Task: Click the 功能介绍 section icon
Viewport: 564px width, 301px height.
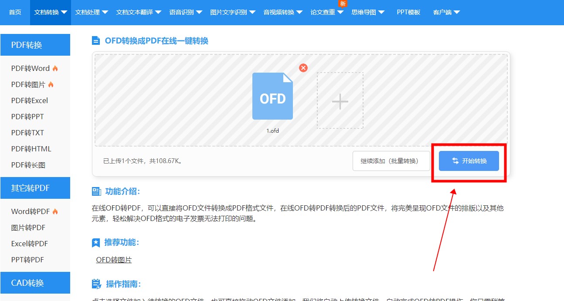Action: pos(96,192)
